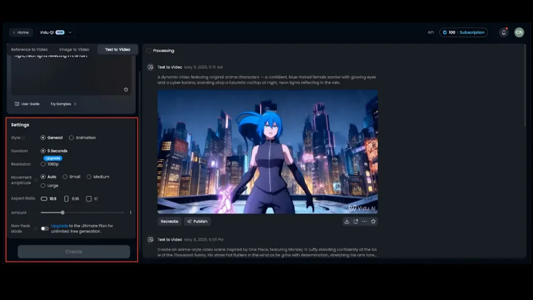The image size is (533, 300).
Task: Select the General style option
Action: pyautogui.click(x=52, y=137)
